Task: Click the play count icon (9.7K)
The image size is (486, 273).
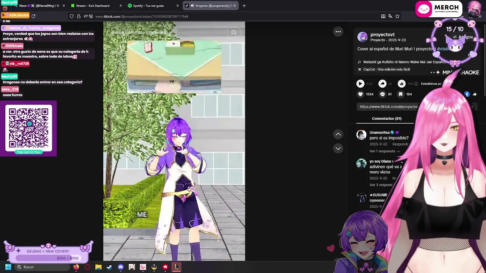Action: point(360,83)
